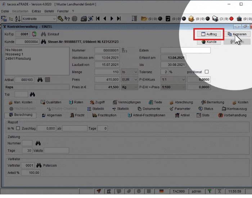Image resolution: width=252 pixels, height=198 pixels.
Task: Open the Befehl menu
Action: [49, 11]
